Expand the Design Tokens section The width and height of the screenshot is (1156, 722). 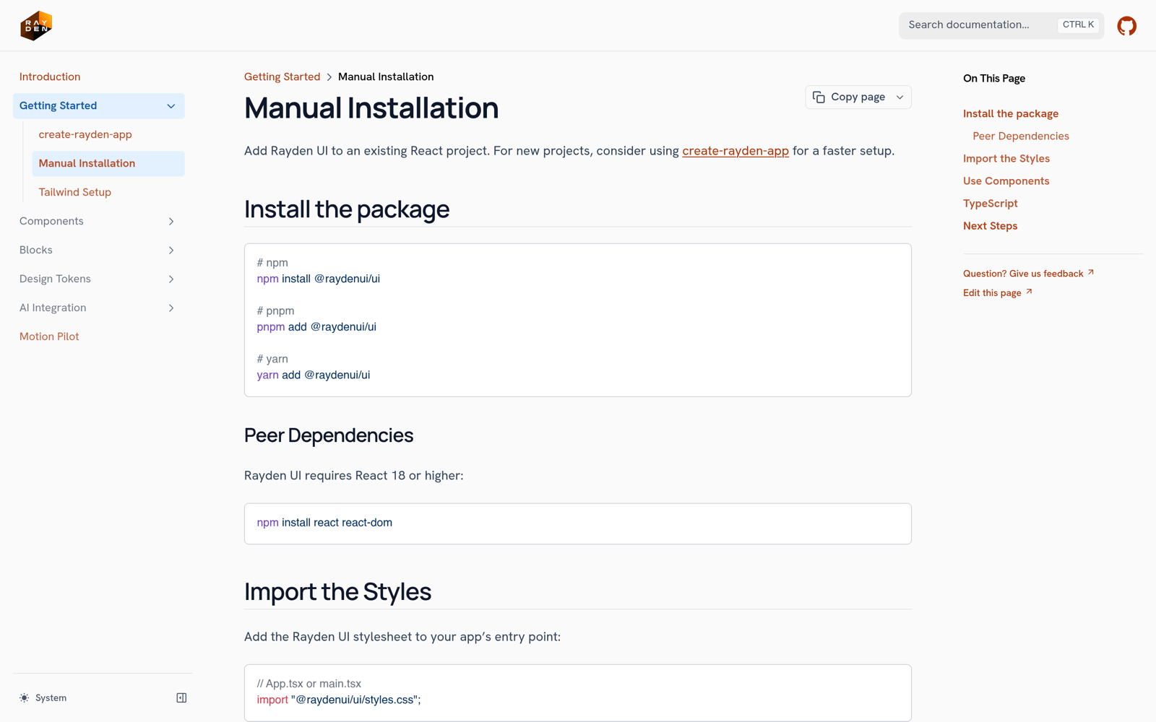pyautogui.click(x=98, y=279)
